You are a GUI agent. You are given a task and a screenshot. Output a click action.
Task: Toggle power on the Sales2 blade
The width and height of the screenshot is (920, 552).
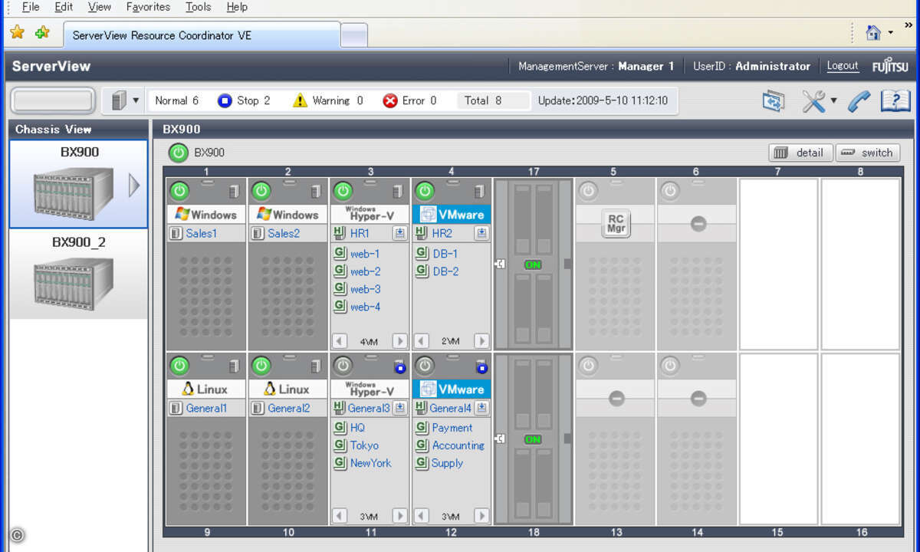261,190
